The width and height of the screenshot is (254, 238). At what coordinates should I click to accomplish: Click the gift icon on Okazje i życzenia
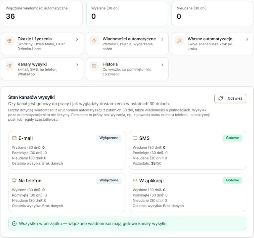(x=9, y=41)
